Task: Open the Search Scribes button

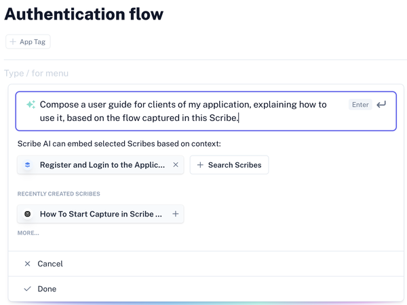Action: (229, 165)
